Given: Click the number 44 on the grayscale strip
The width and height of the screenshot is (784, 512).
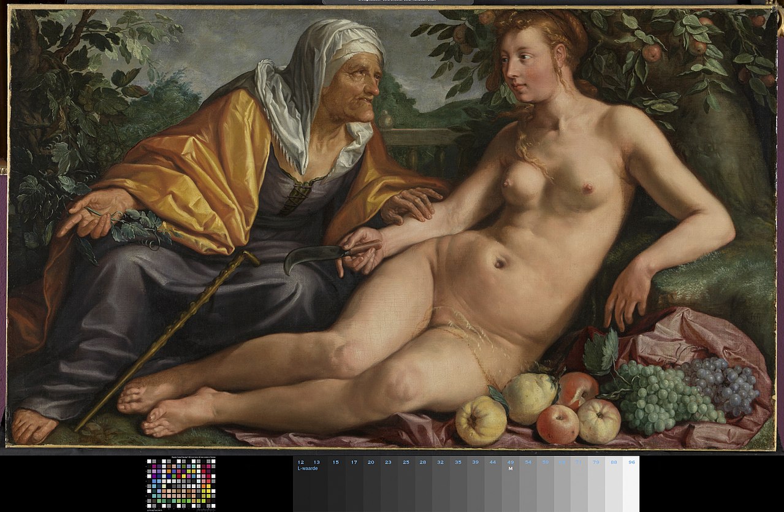Looking at the screenshot, I should pos(493,462).
